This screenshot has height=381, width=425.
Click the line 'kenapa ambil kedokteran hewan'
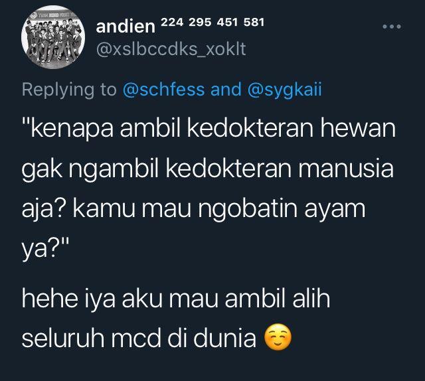[209, 129]
